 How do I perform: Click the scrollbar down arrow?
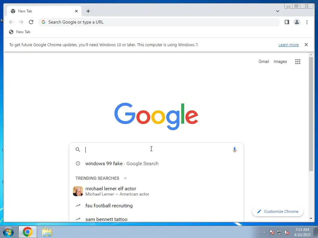pyautogui.click(x=311, y=218)
